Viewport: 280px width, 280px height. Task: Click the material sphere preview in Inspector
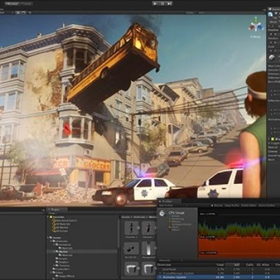tap(272, 57)
